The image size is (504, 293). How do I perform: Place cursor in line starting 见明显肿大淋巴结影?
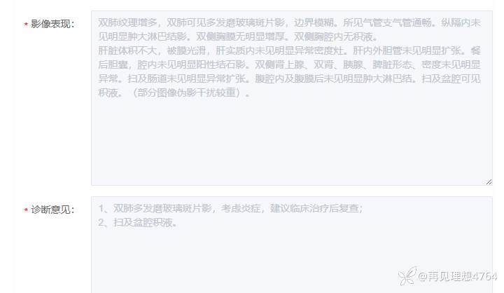[x=238, y=36]
